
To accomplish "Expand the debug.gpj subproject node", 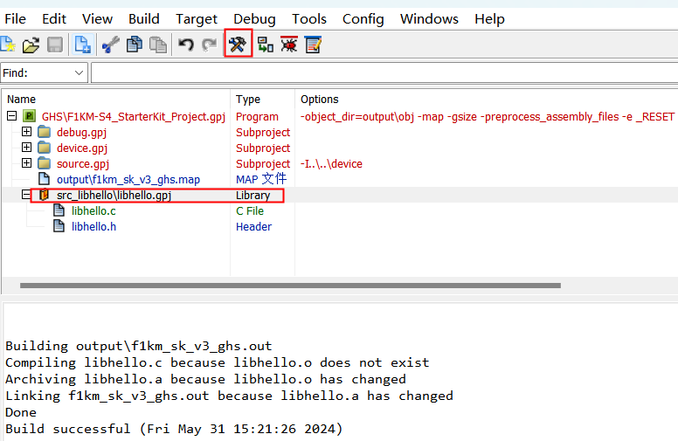I will click(26, 133).
